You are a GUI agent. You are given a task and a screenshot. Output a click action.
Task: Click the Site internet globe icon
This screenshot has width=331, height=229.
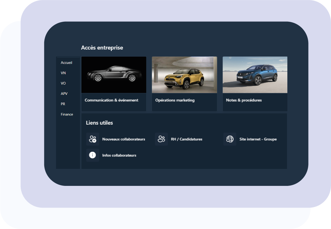[230, 139]
